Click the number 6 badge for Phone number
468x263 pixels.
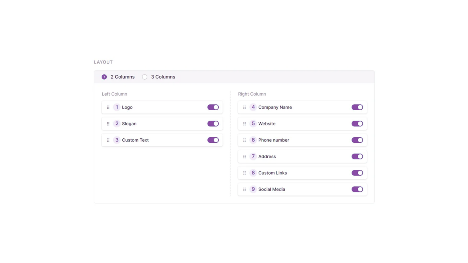[x=253, y=140]
